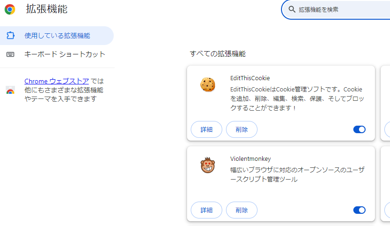Open 詳細 for EditThisCookie

coord(207,129)
